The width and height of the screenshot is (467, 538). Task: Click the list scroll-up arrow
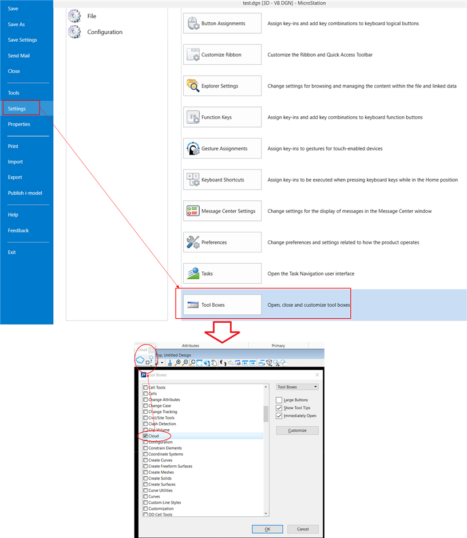tap(266, 387)
